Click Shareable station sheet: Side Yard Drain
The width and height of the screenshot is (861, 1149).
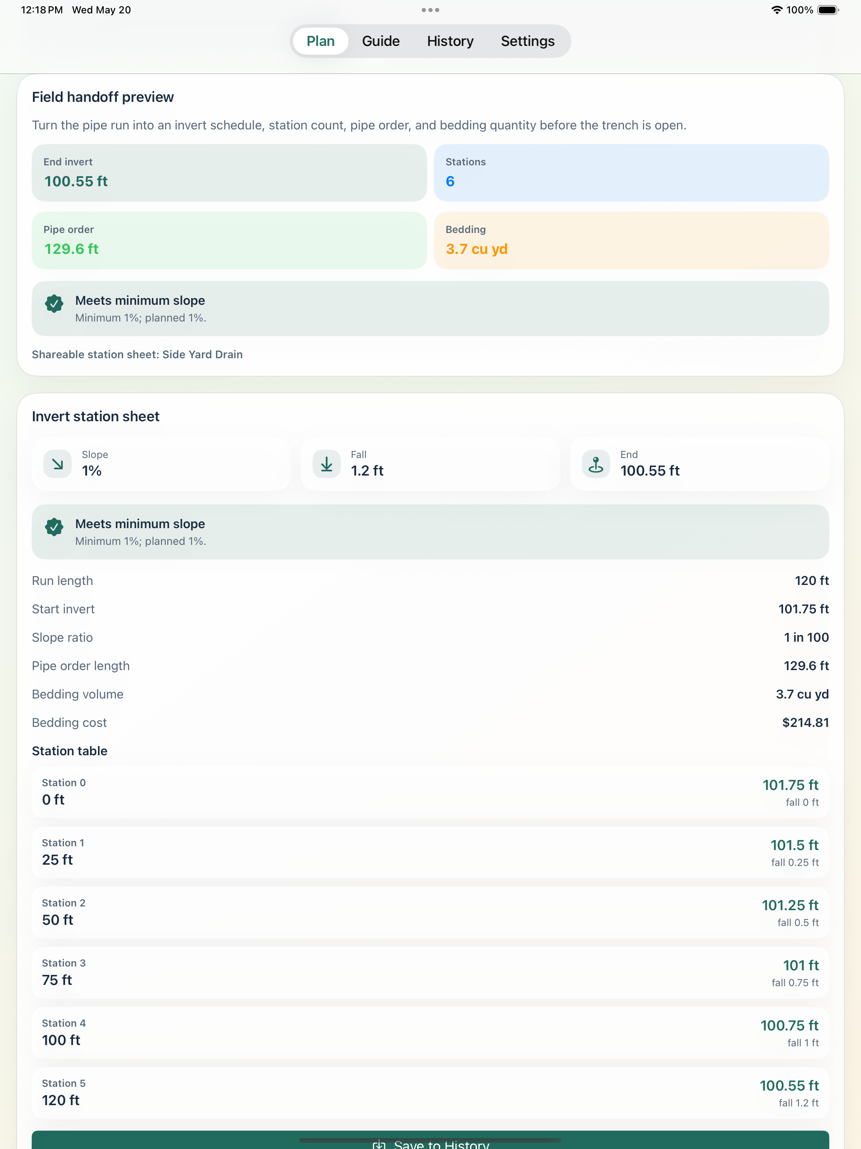[x=137, y=354]
